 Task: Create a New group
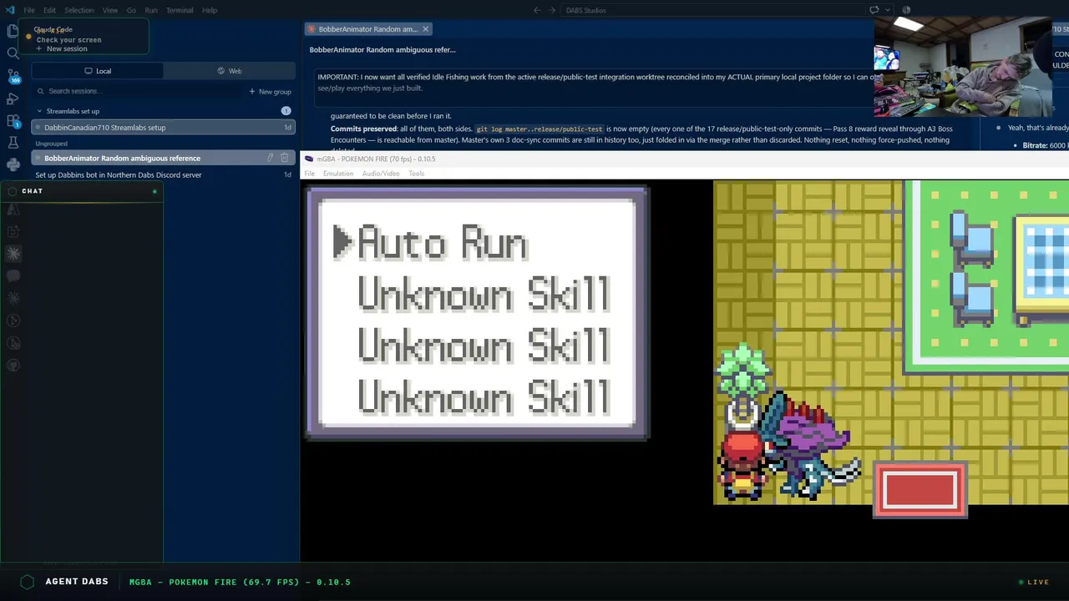tap(270, 91)
